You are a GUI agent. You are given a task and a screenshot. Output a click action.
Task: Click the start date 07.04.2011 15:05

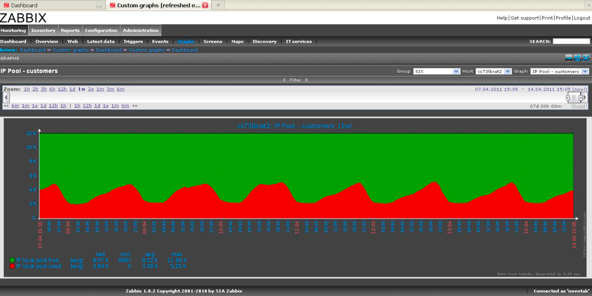pos(497,89)
